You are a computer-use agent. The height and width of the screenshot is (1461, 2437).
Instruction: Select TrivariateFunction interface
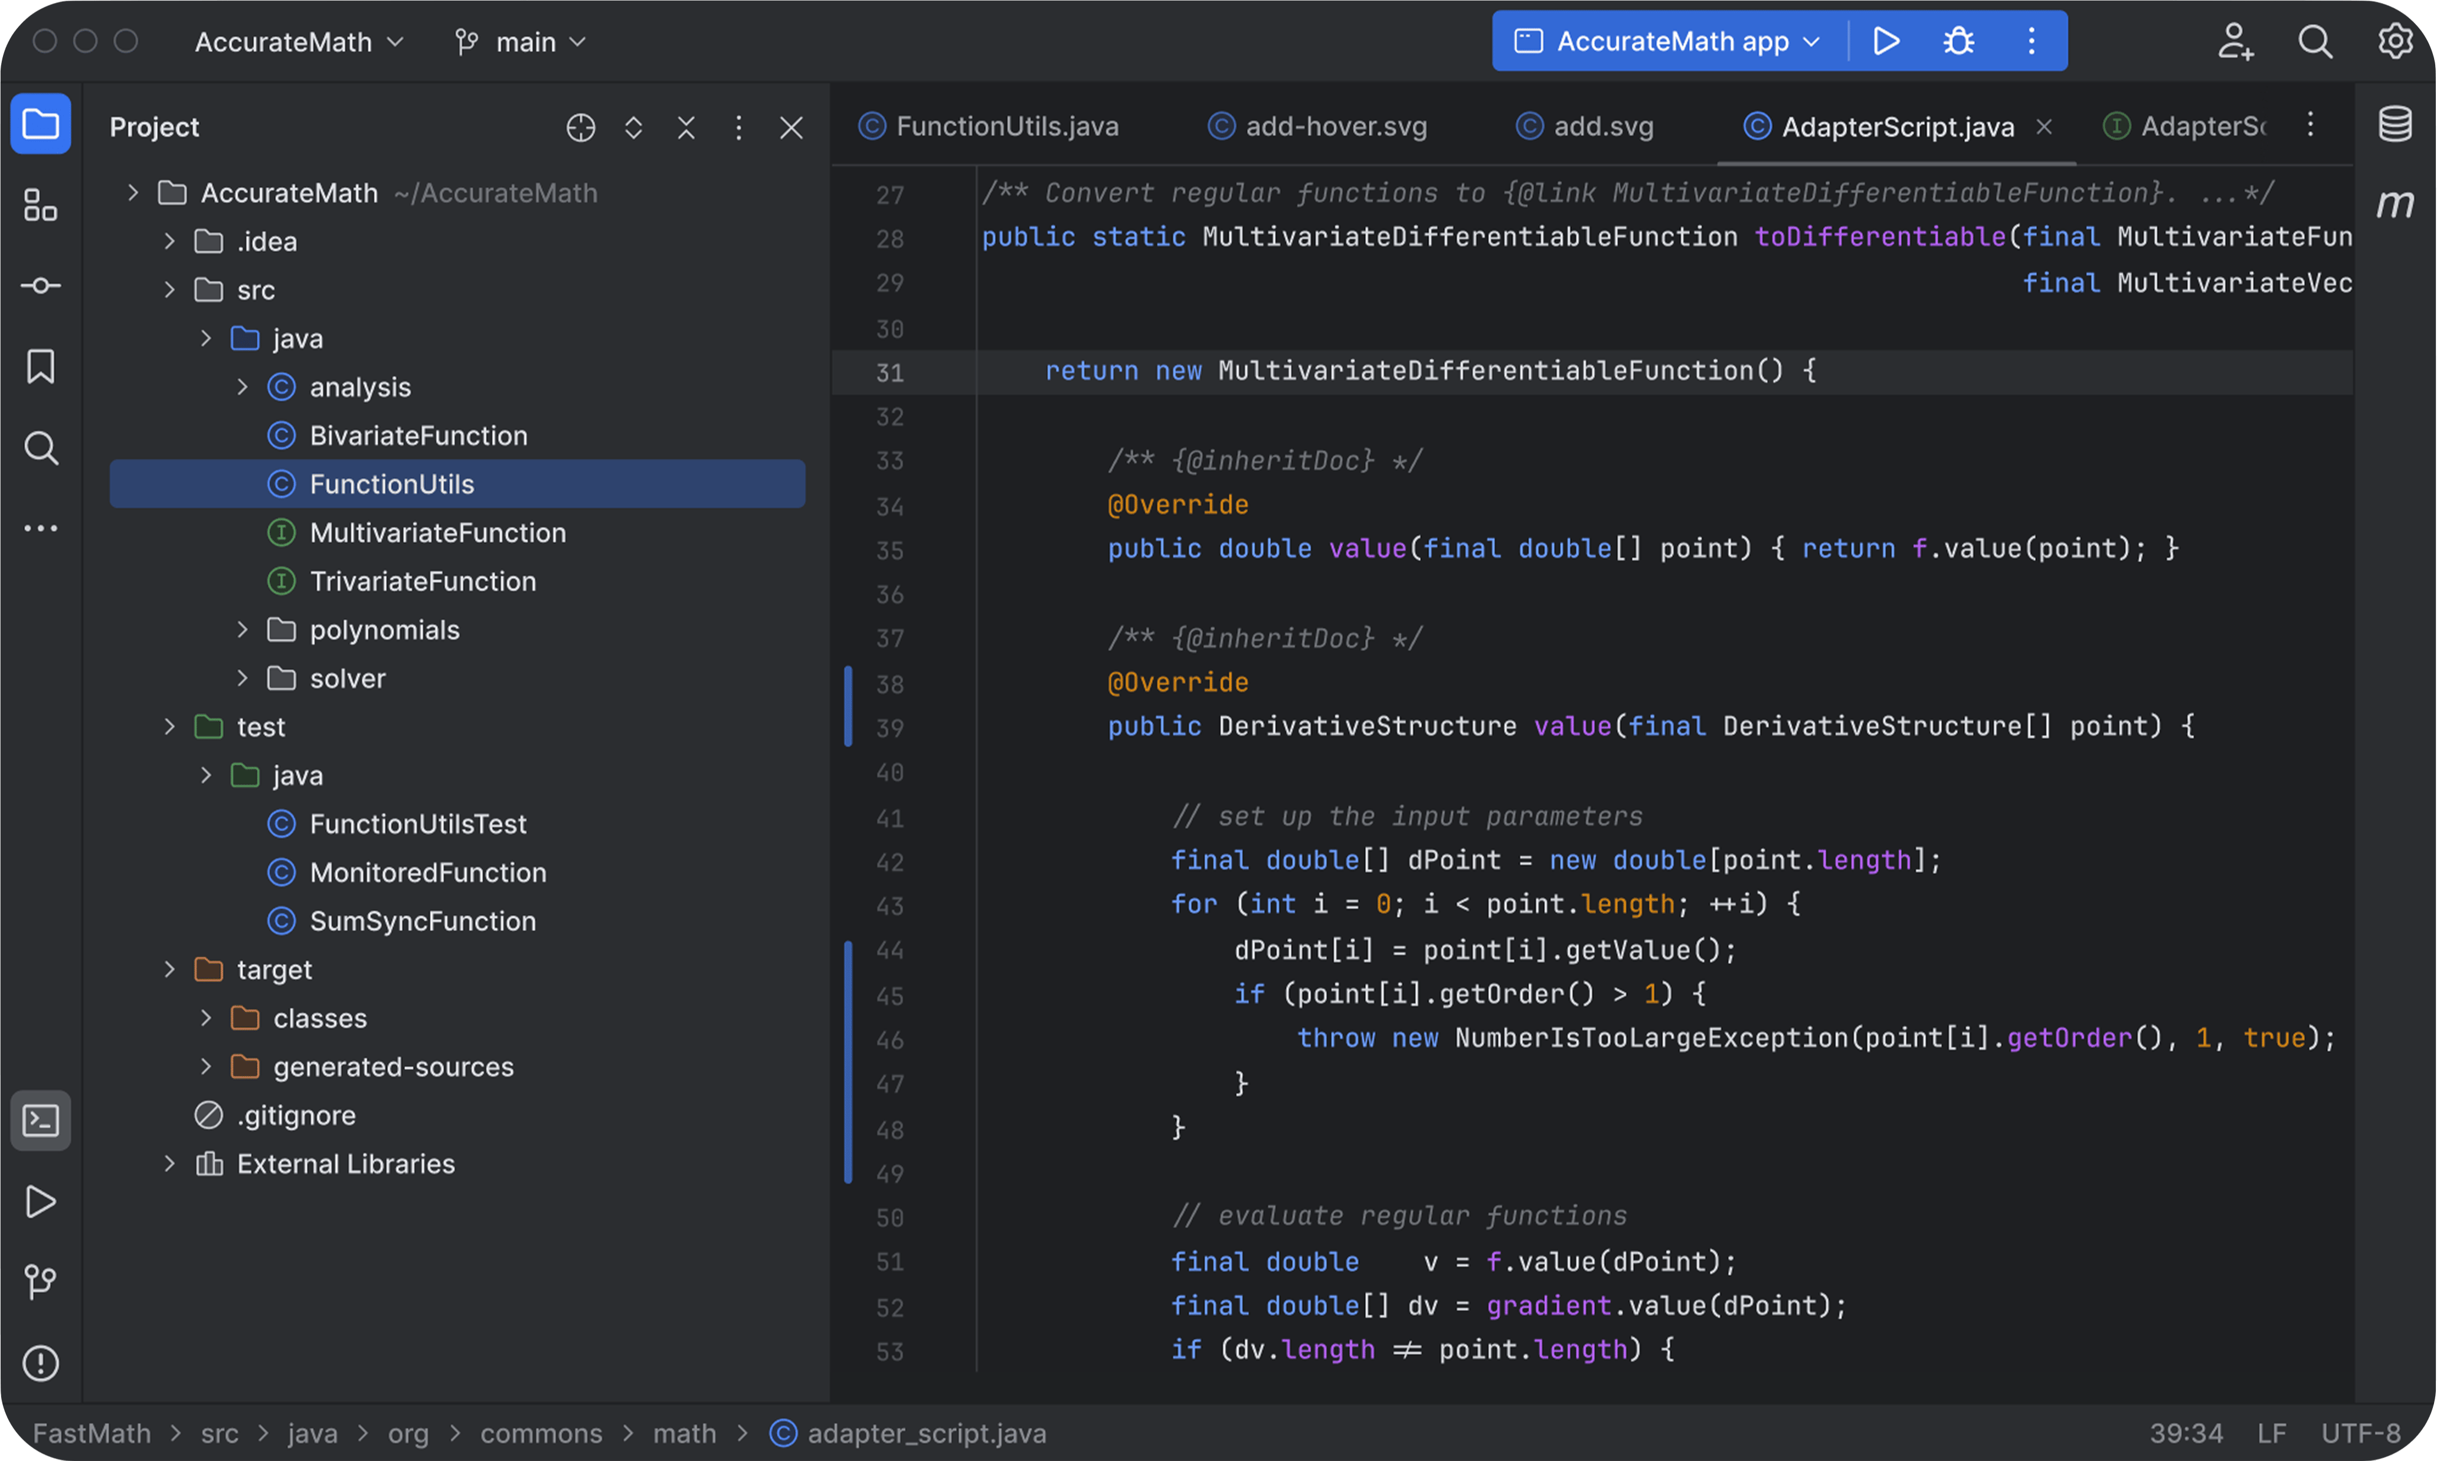pyautogui.click(x=457, y=581)
